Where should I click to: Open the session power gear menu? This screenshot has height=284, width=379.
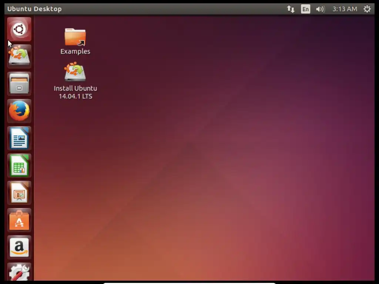(367, 9)
